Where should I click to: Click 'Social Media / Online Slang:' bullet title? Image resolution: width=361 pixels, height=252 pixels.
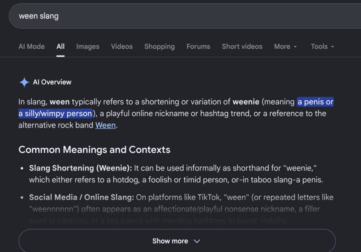[x=81, y=197]
